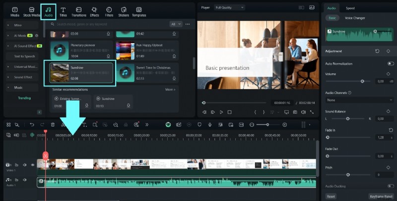Select the Voice Changer subtab
The width and height of the screenshot is (397, 201).
pos(355,18)
